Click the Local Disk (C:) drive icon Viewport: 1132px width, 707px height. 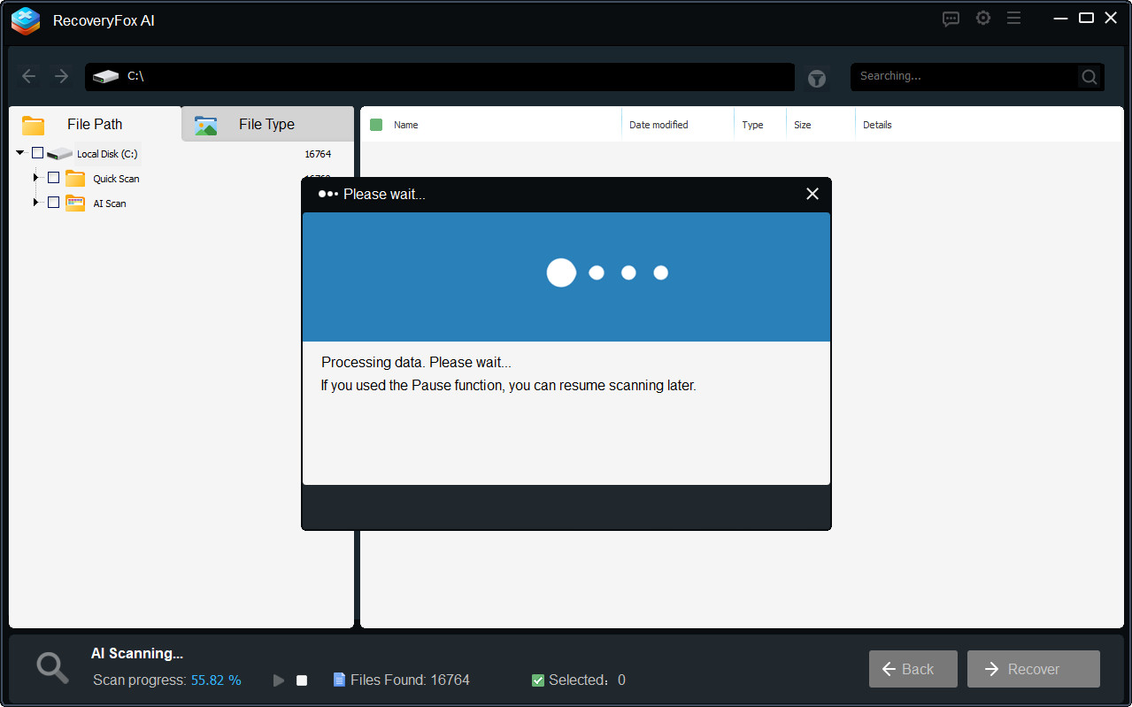tap(59, 154)
